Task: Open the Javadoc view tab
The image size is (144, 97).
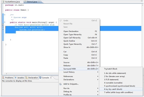Action: [x=19, y=78]
